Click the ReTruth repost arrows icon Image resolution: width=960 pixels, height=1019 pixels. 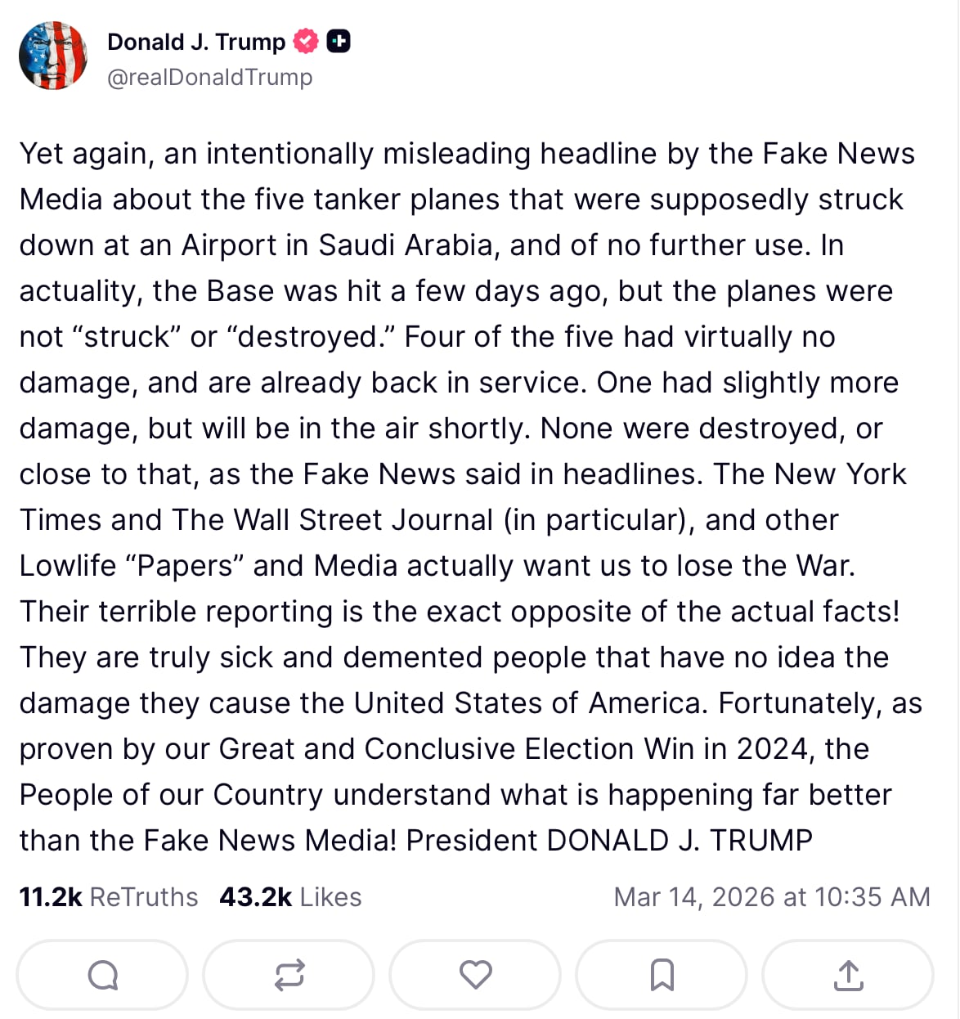pyautogui.click(x=289, y=974)
